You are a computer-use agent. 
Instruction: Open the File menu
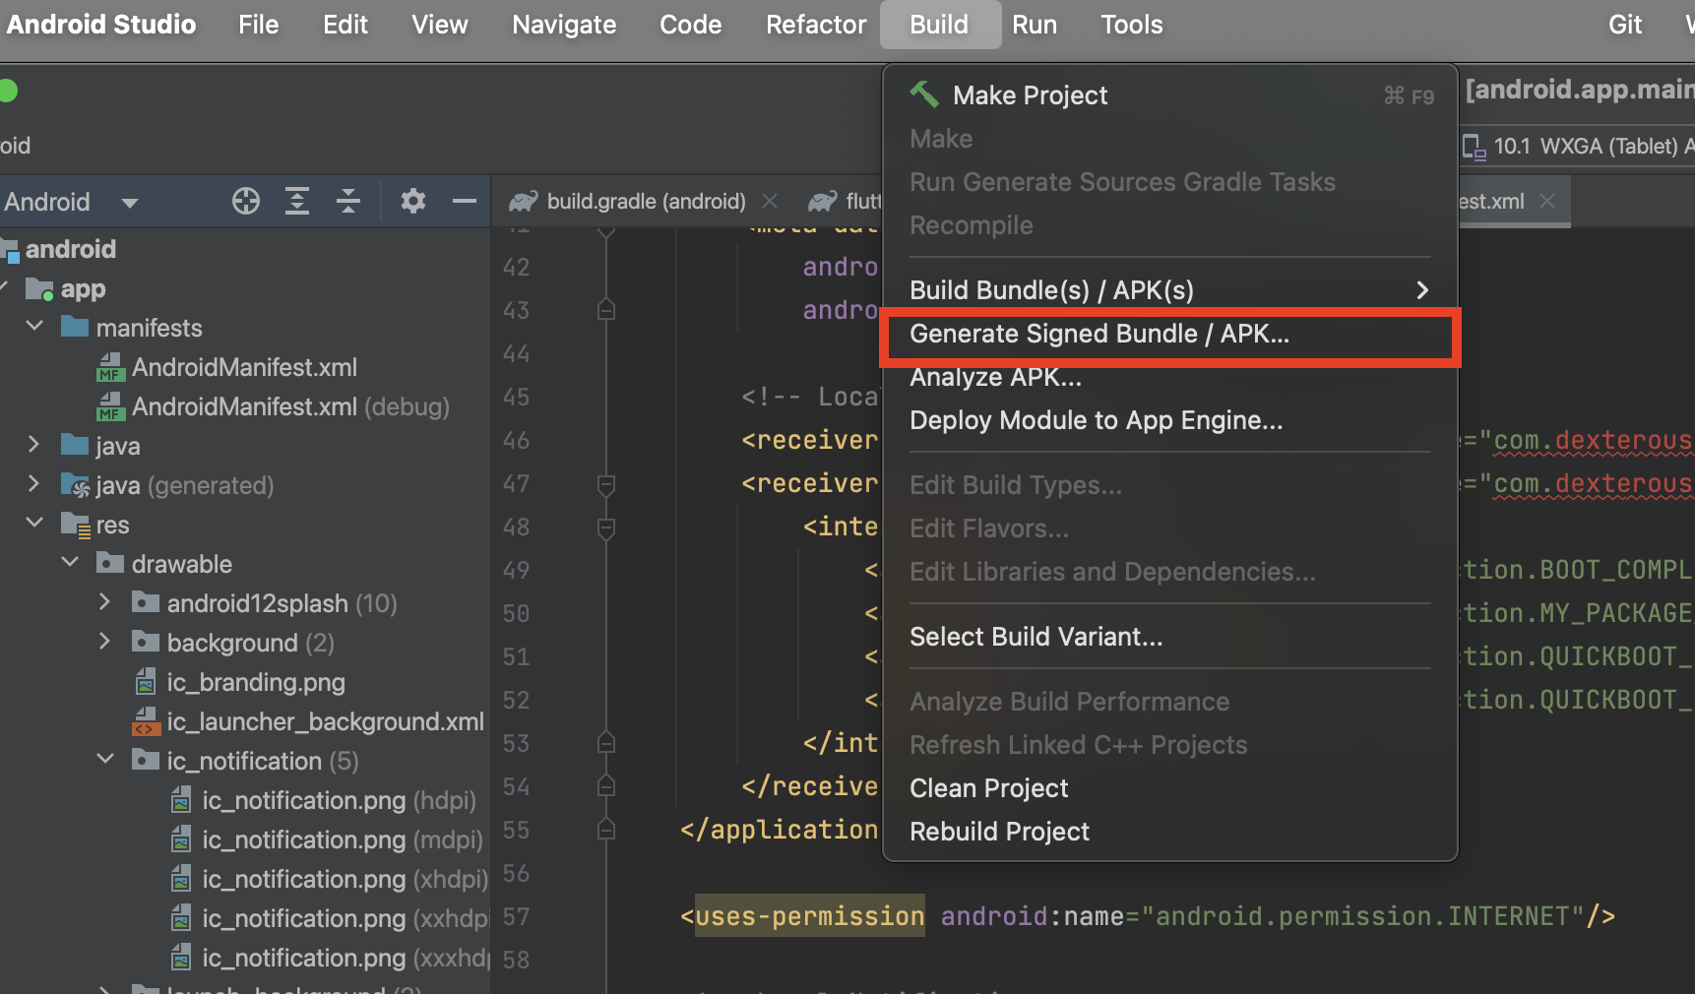259,25
